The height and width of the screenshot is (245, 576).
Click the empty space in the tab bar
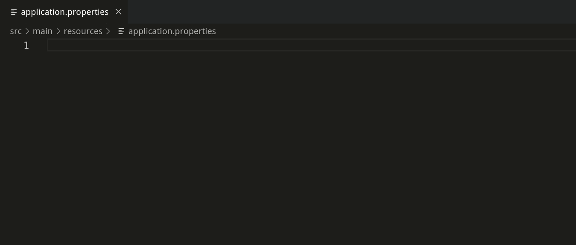pyautogui.click(x=315, y=12)
